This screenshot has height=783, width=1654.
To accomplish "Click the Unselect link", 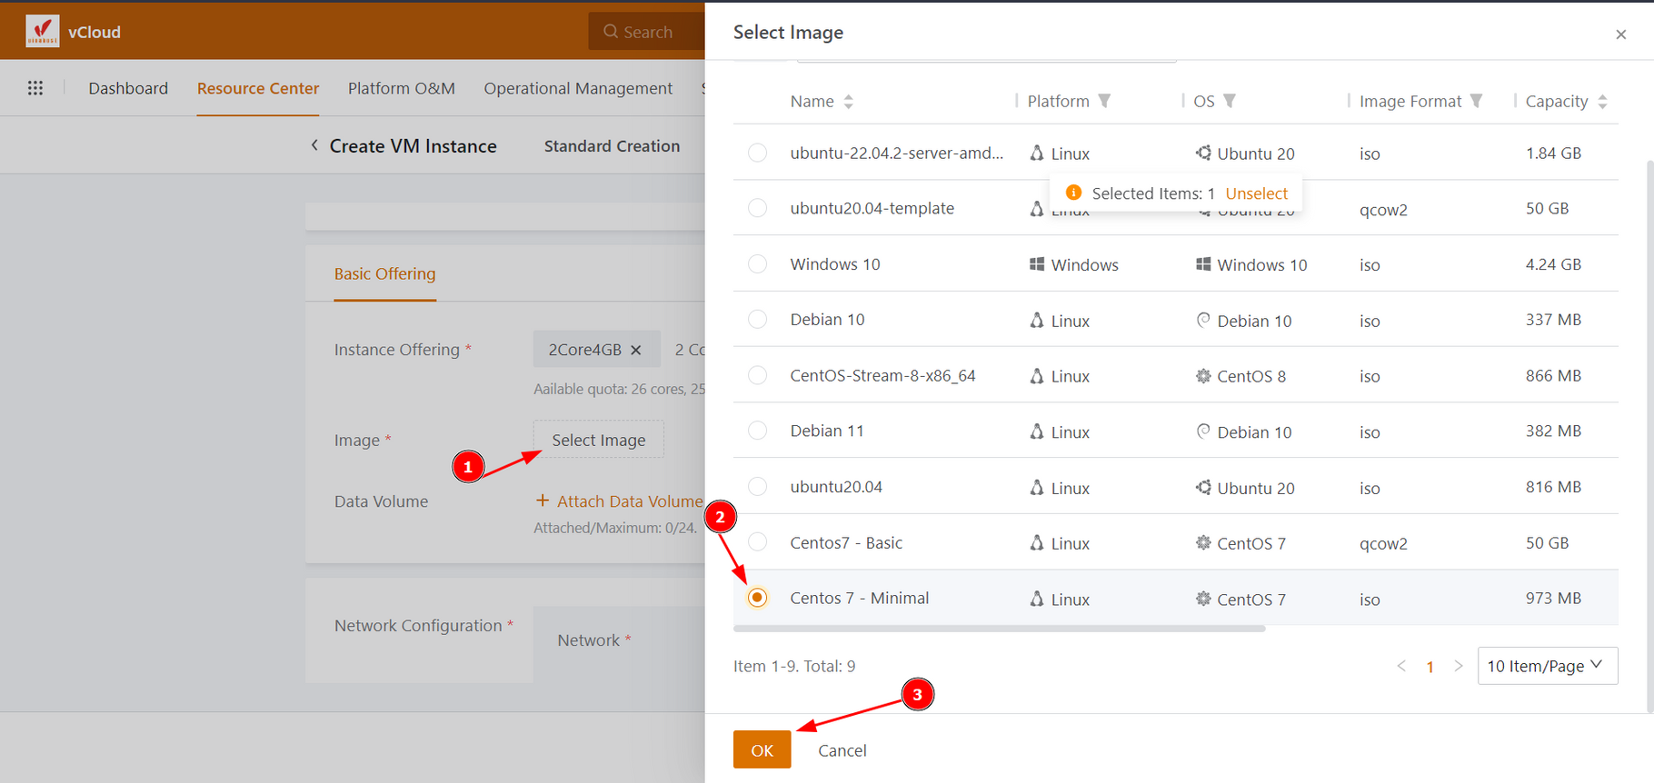I will pyautogui.click(x=1256, y=193).
